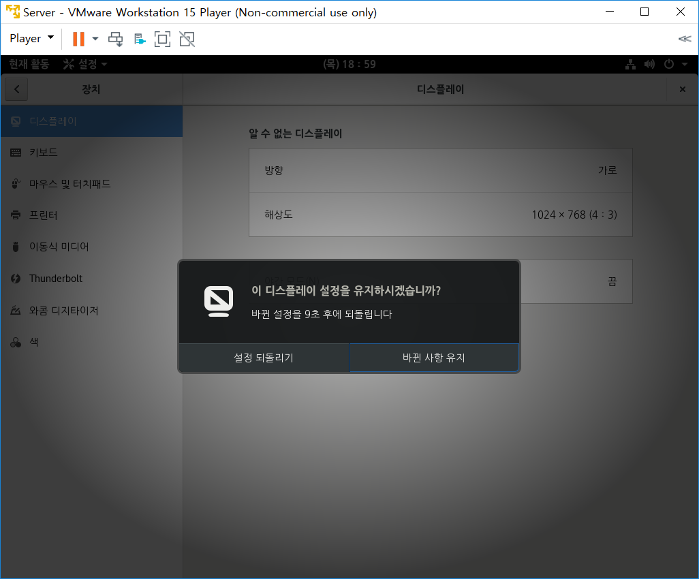Open the 현재 활동 activities overview
This screenshot has height=579, width=699.
(x=29, y=64)
